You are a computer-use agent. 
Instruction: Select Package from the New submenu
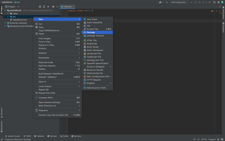pos(91,32)
